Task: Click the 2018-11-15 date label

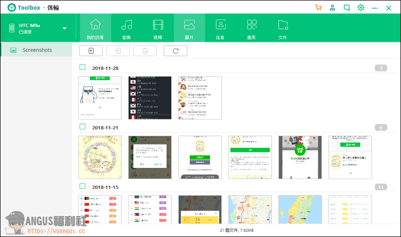Action: point(105,187)
